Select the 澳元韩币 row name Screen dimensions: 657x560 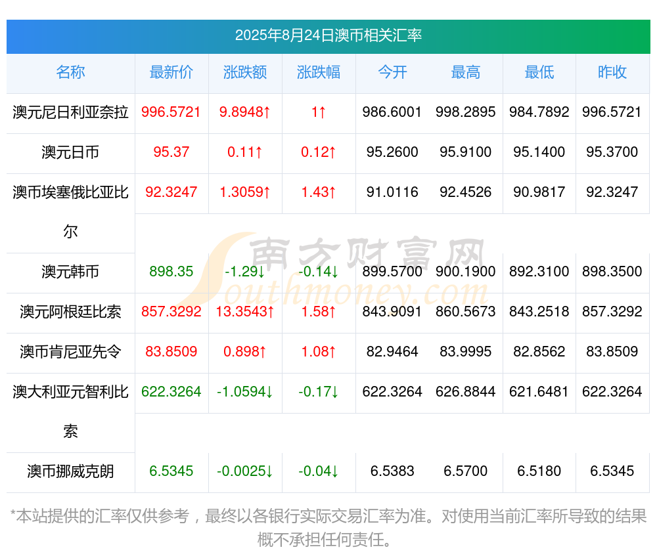pyautogui.click(x=70, y=272)
